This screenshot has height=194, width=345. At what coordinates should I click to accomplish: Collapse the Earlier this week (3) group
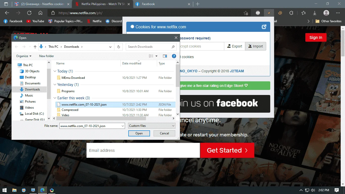coord(55,98)
